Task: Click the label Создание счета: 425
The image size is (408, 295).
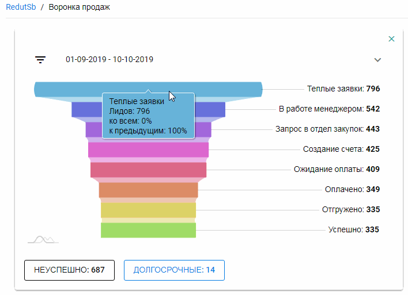Action: pyautogui.click(x=341, y=149)
